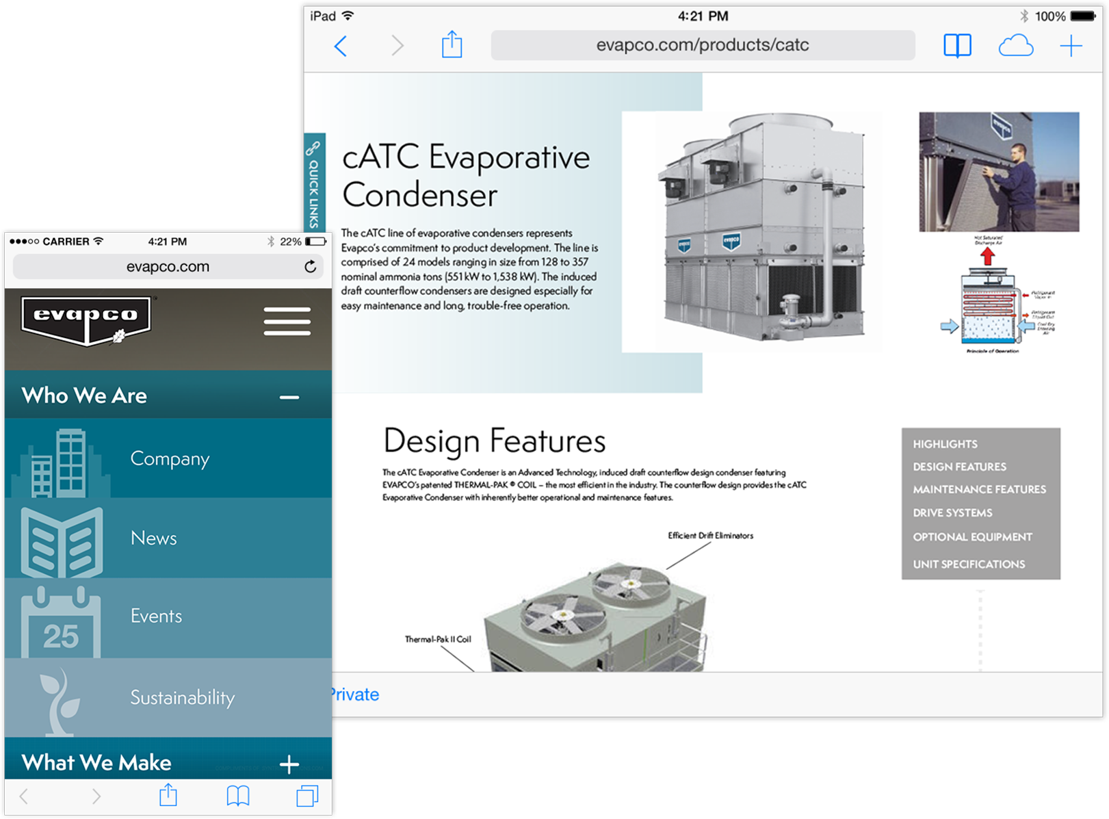Screen dimensions: 1109x819
Task: Tap the News newspaper icon
Action: 62,543
